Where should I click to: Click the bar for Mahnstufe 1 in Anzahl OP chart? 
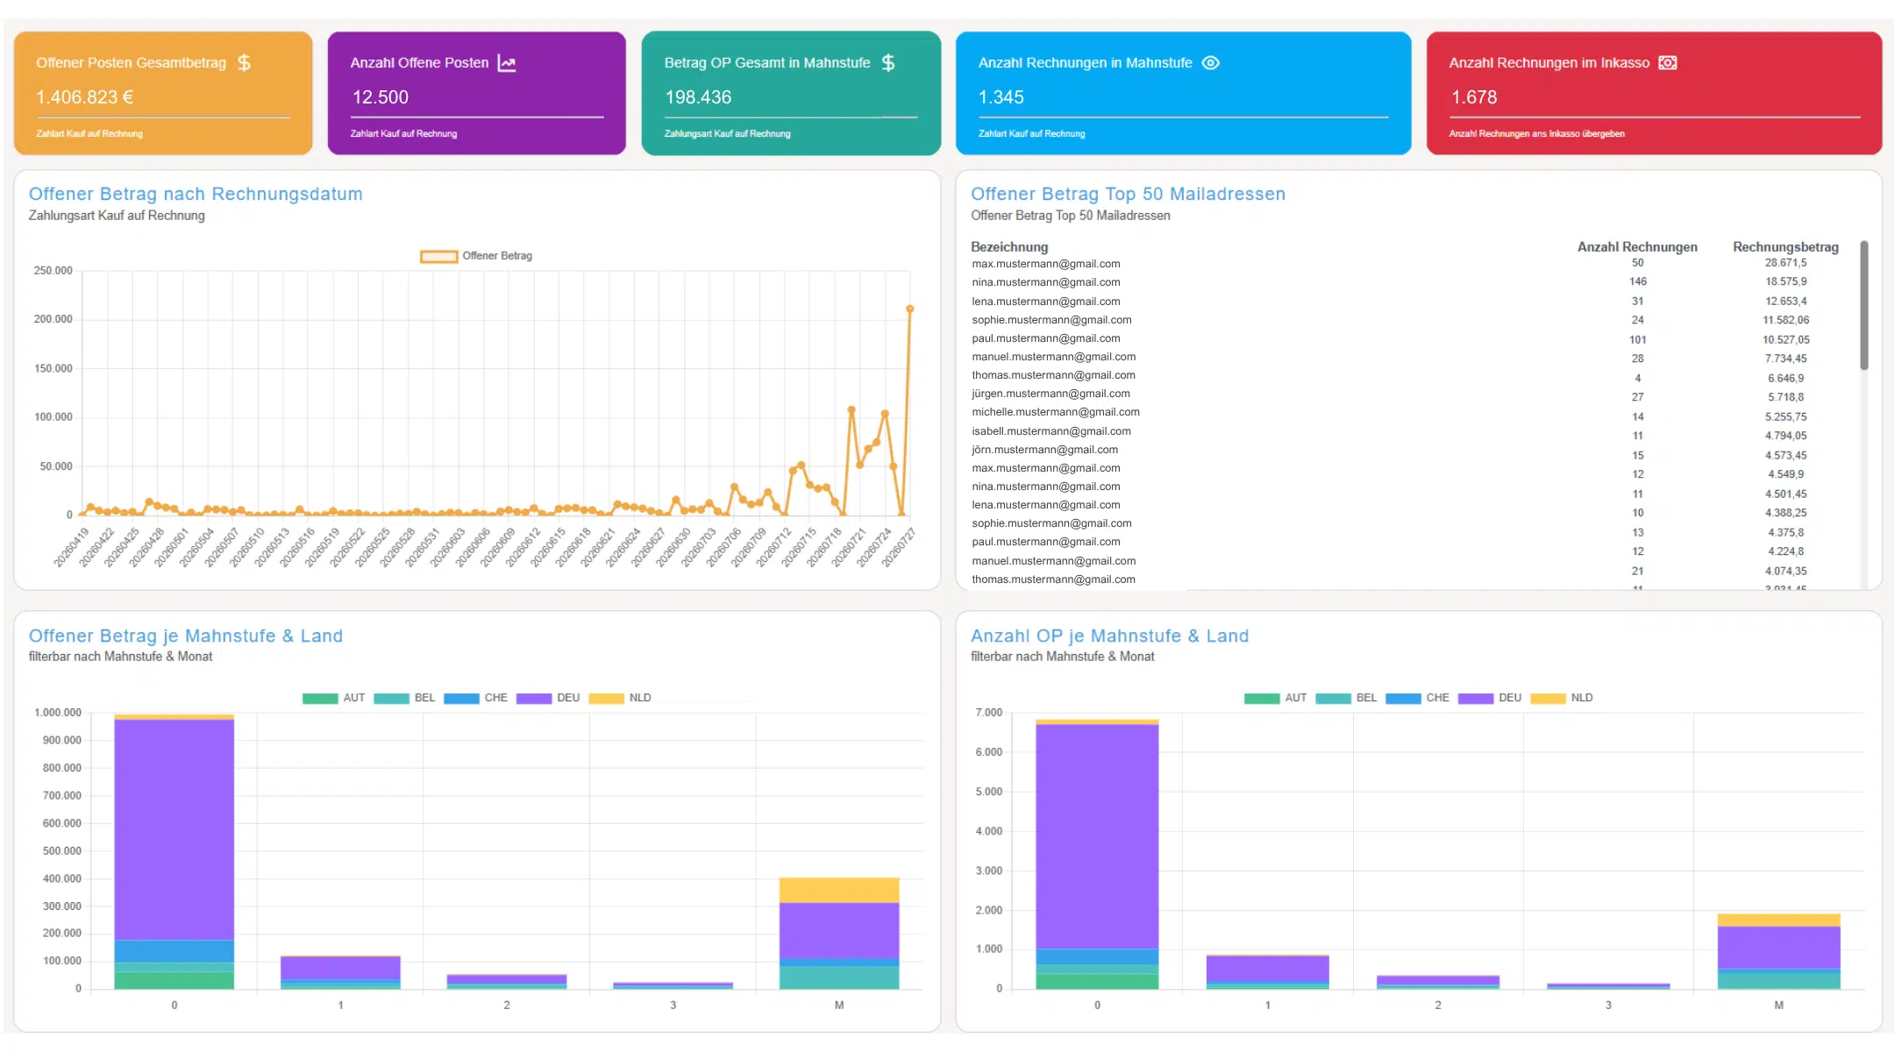pos(1267,971)
